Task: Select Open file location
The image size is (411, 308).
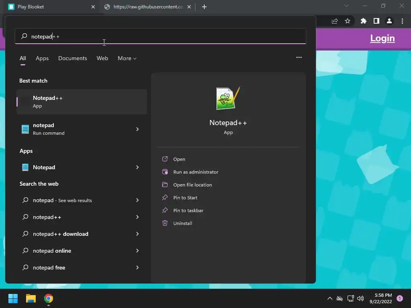Action: click(x=193, y=185)
